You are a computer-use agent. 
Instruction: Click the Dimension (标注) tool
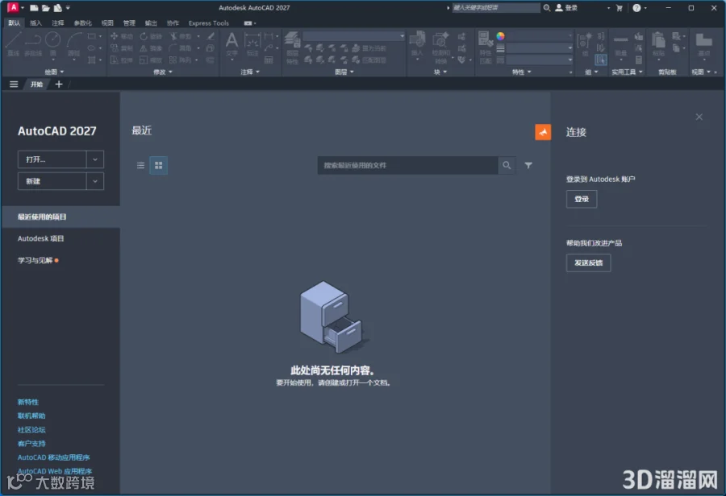point(252,44)
